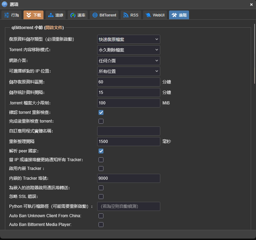The height and width of the screenshot is (240, 256).
Task: Click the 下載 tab double-chevron icon
Action: pos(28,15)
